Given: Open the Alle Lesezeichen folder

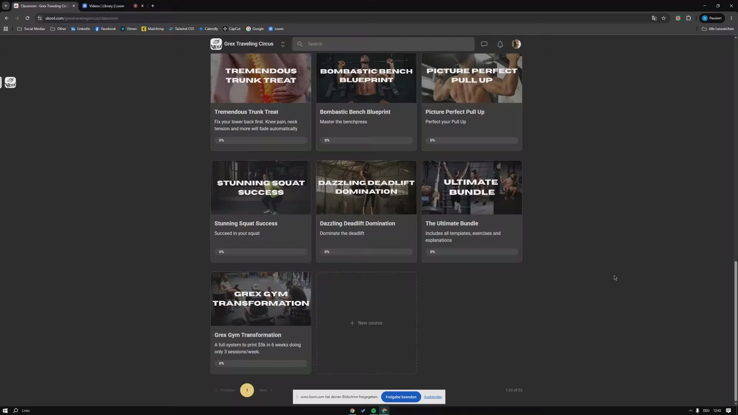Looking at the screenshot, I should pyautogui.click(x=718, y=29).
